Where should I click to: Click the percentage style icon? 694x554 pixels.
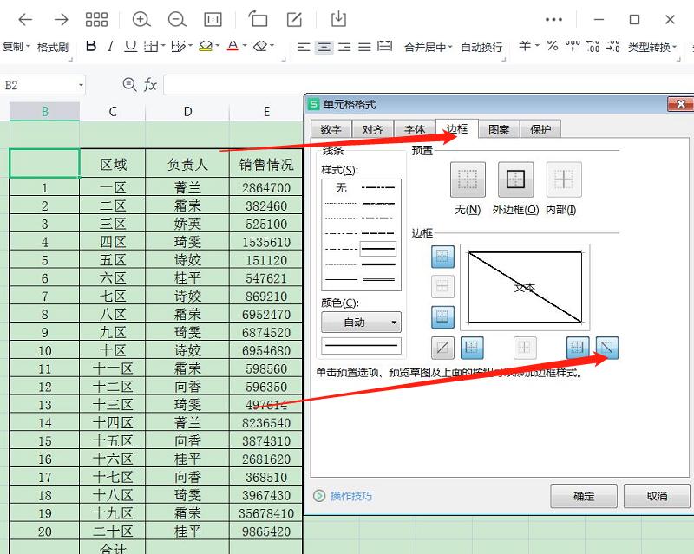[x=552, y=46]
